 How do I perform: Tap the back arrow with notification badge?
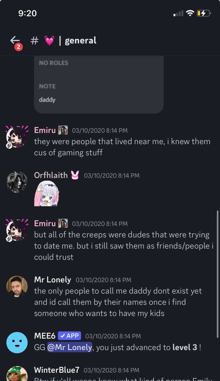coord(15,42)
